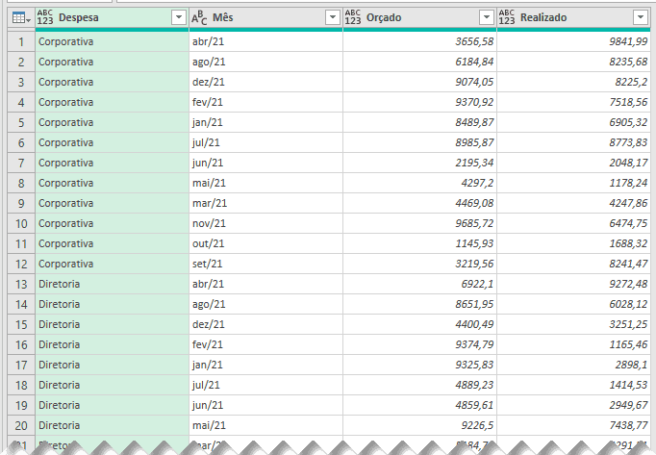
Task: Expand the Mês column filter dropdown
Action: [x=332, y=17]
